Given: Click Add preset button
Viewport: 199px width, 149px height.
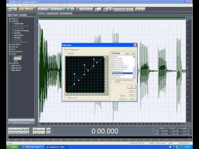Looking at the screenshot, I should click(x=127, y=53).
